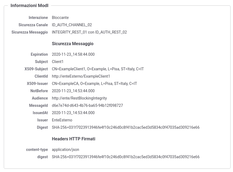Click the Expiration timestamp value
The height and width of the screenshot is (172, 233).
73,54
